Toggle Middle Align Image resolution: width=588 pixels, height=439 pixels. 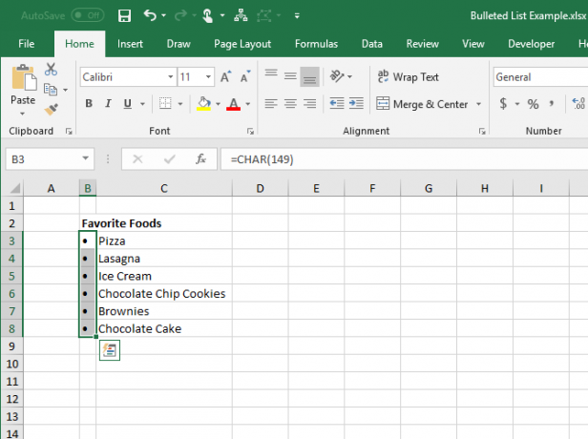[290, 76]
